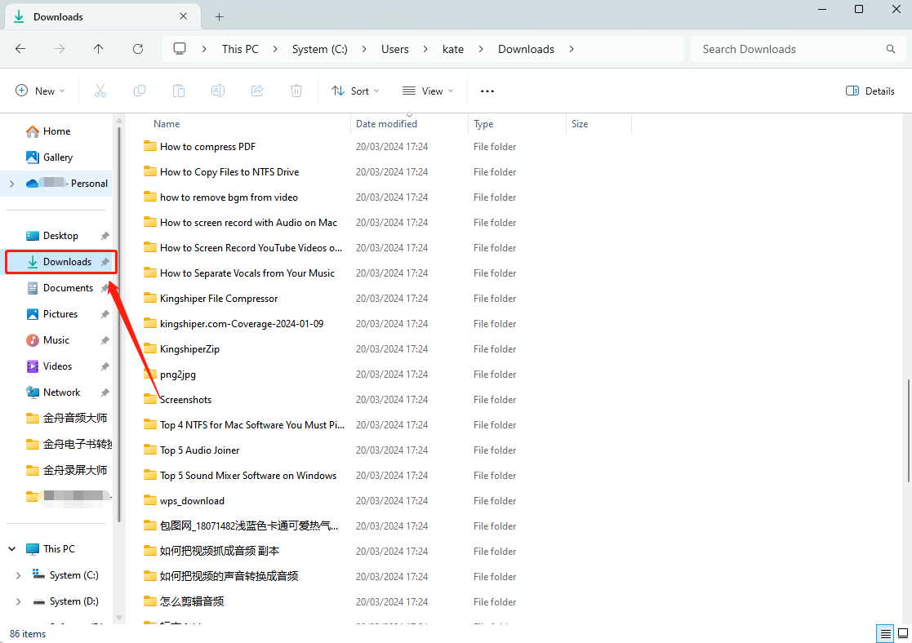The width and height of the screenshot is (912, 643).
Task: Toggle the Details pane
Action: pos(870,91)
